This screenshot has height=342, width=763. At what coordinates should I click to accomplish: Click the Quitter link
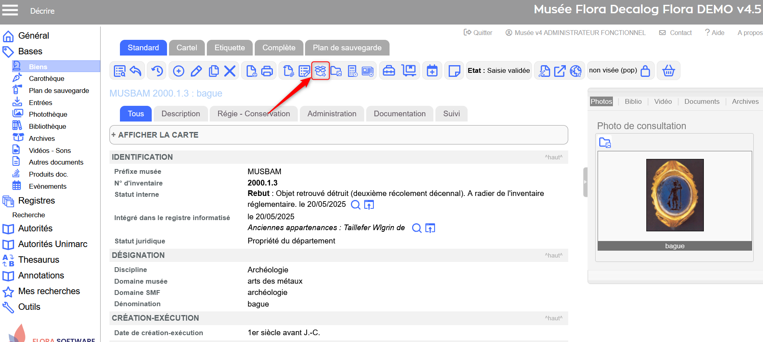[478, 33]
